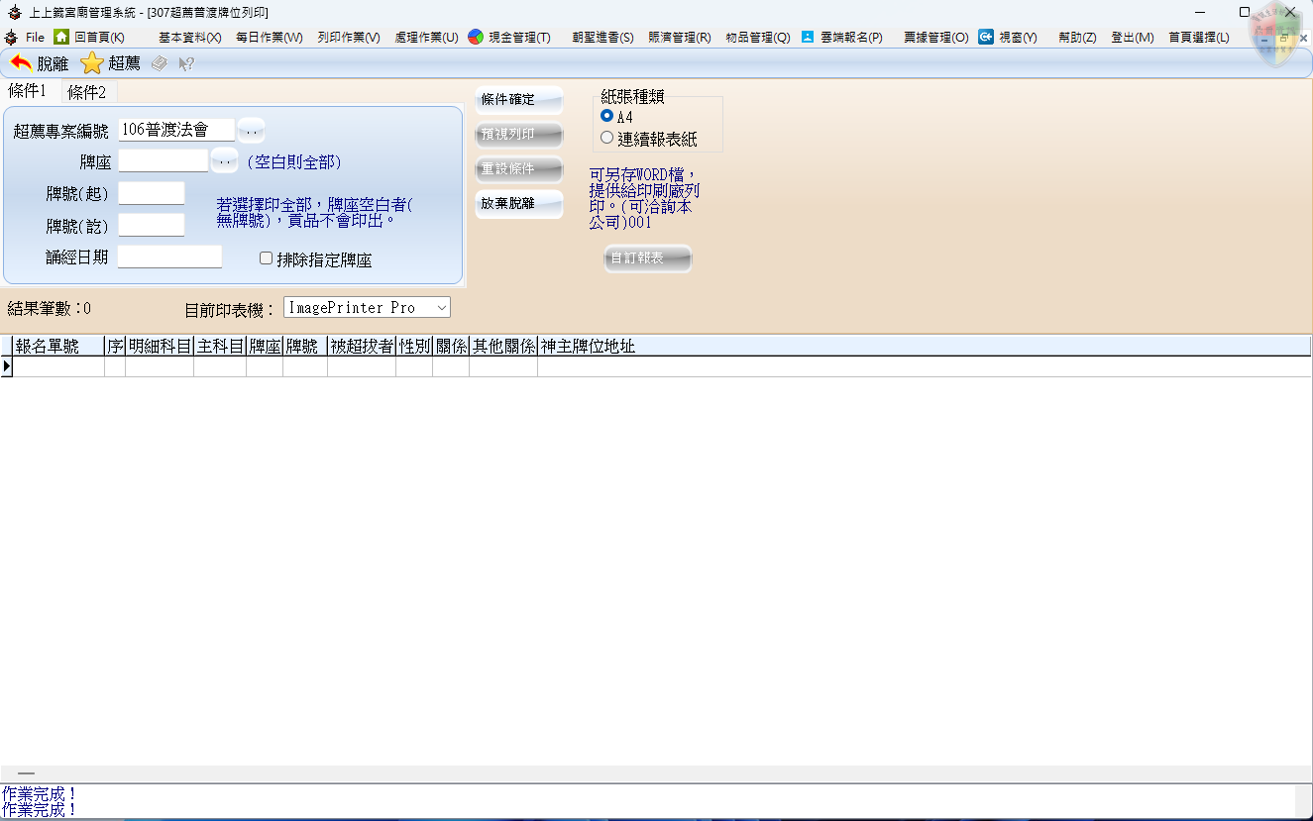The height and width of the screenshot is (821, 1313).
Task: Open the 目前印表機 printer dropdown
Action: (441, 308)
